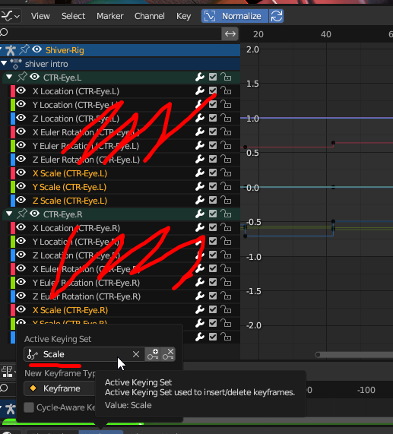Lock X Location (CTR-Eye.L) channel

[226, 90]
